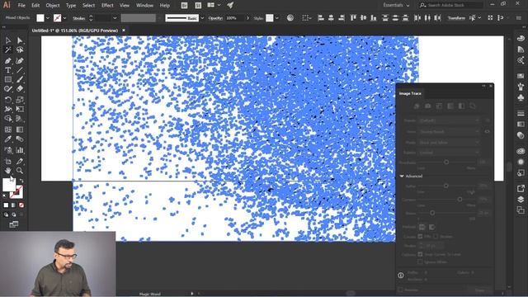Select the Rotate tool
The image size is (528, 297).
tap(8, 100)
